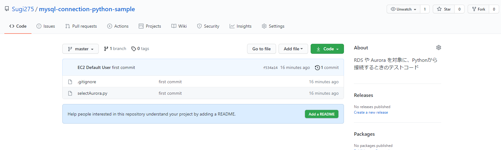Expand the green Code download dropdown
The width and height of the screenshot is (501, 150).
(x=327, y=49)
